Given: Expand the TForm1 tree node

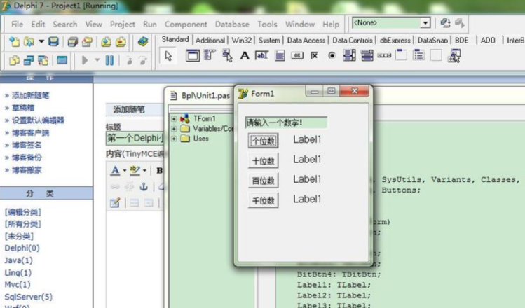Looking at the screenshot, I should coord(173,118).
